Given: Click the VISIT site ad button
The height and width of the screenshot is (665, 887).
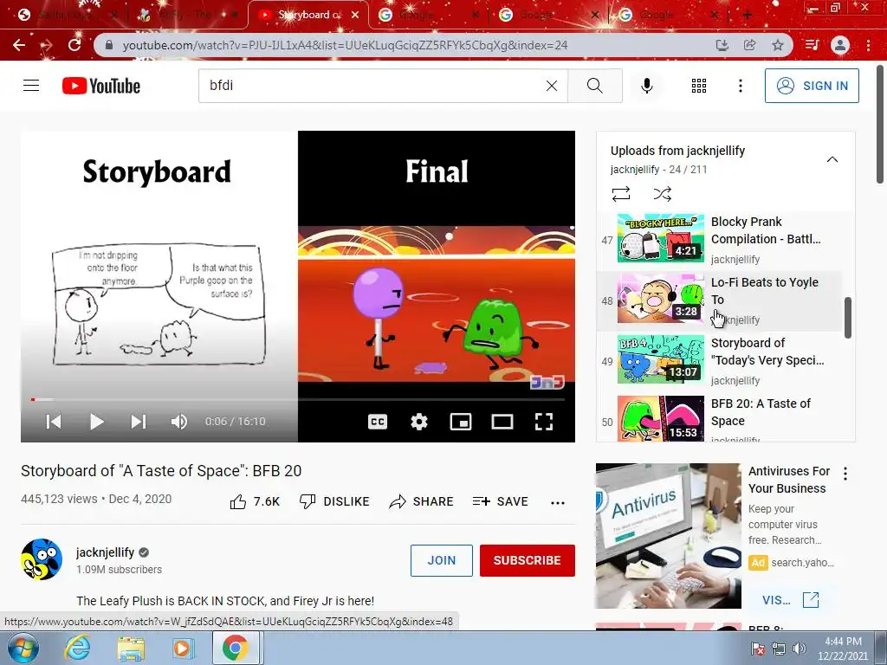Looking at the screenshot, I should (x=790, y=600).
